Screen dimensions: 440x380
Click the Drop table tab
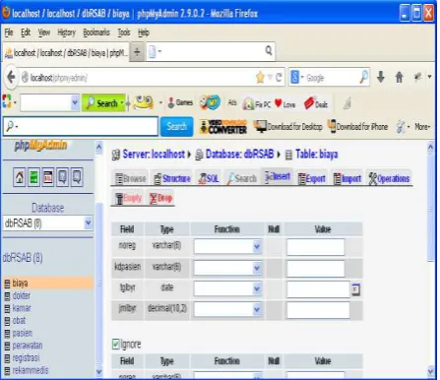[x=160, y=198]
